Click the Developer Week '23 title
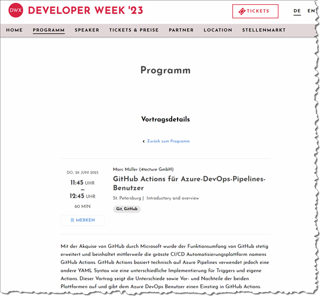This screenshot has width=323, height=299. click(x=86, y=11)
